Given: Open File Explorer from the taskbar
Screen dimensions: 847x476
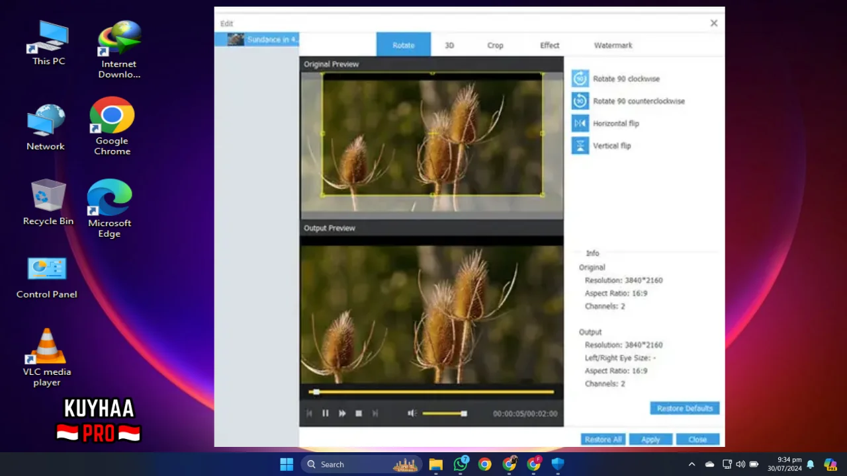Looking at the screenshot, I should (x=435, y=464).
